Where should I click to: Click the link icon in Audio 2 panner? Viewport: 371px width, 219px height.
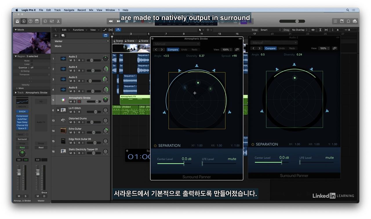pyautogui.click(x=334, y=48)
